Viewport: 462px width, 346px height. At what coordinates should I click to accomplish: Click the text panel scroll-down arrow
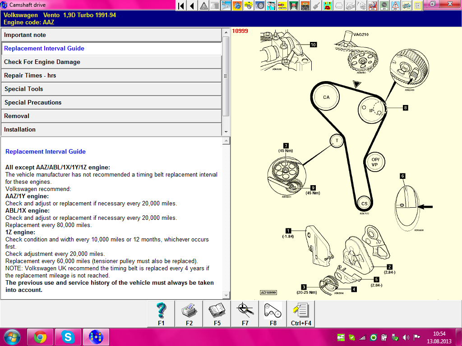point(226,295)
